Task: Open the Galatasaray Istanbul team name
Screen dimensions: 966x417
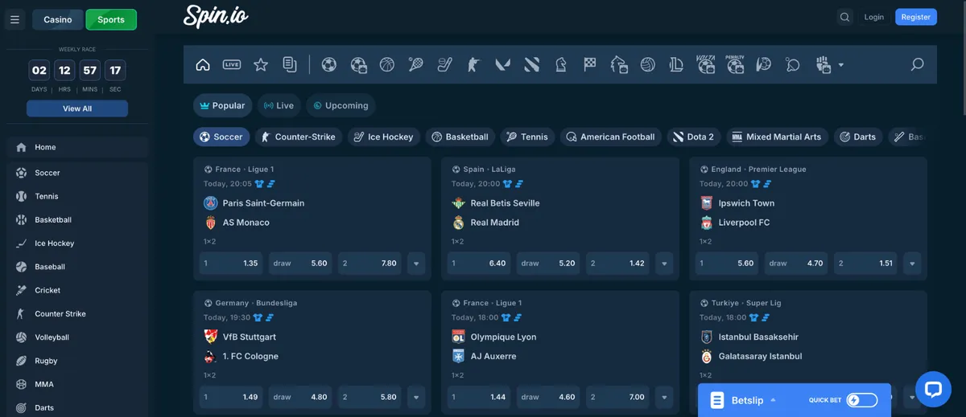Action: point(760,356)
